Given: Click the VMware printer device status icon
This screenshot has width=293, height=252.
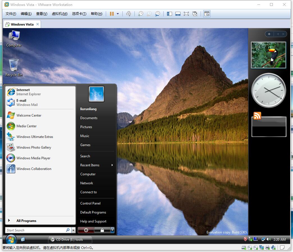Looking at the screenshot, I should tap(267, 248).
